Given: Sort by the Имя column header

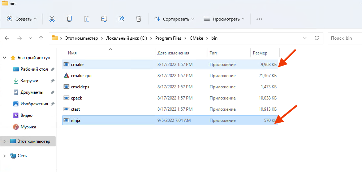Looking at the screenshot, I should tap(72, 53).
